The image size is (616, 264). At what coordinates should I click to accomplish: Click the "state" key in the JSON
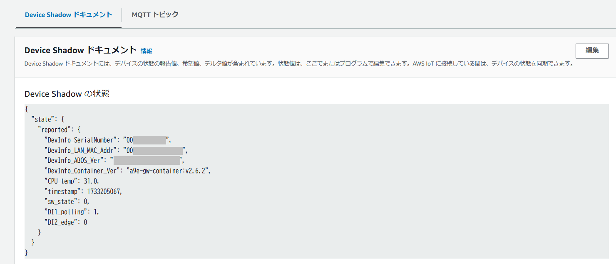pyautogui.click(x=43, y=120)
